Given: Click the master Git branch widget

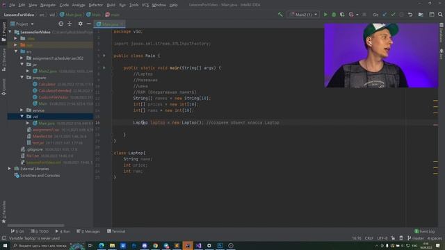Looking at the screenshot, I should tap(416, 238).
